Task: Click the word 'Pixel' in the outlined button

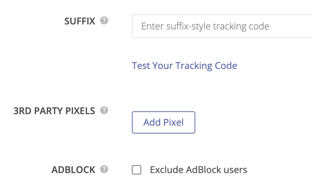Action: pyautogui.click(x=173, y=122)
